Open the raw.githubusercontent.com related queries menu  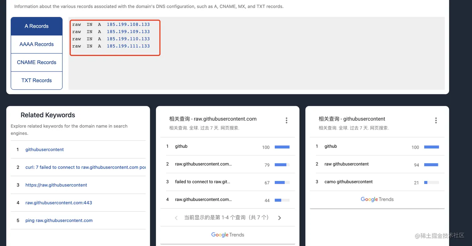click(286, 120)
